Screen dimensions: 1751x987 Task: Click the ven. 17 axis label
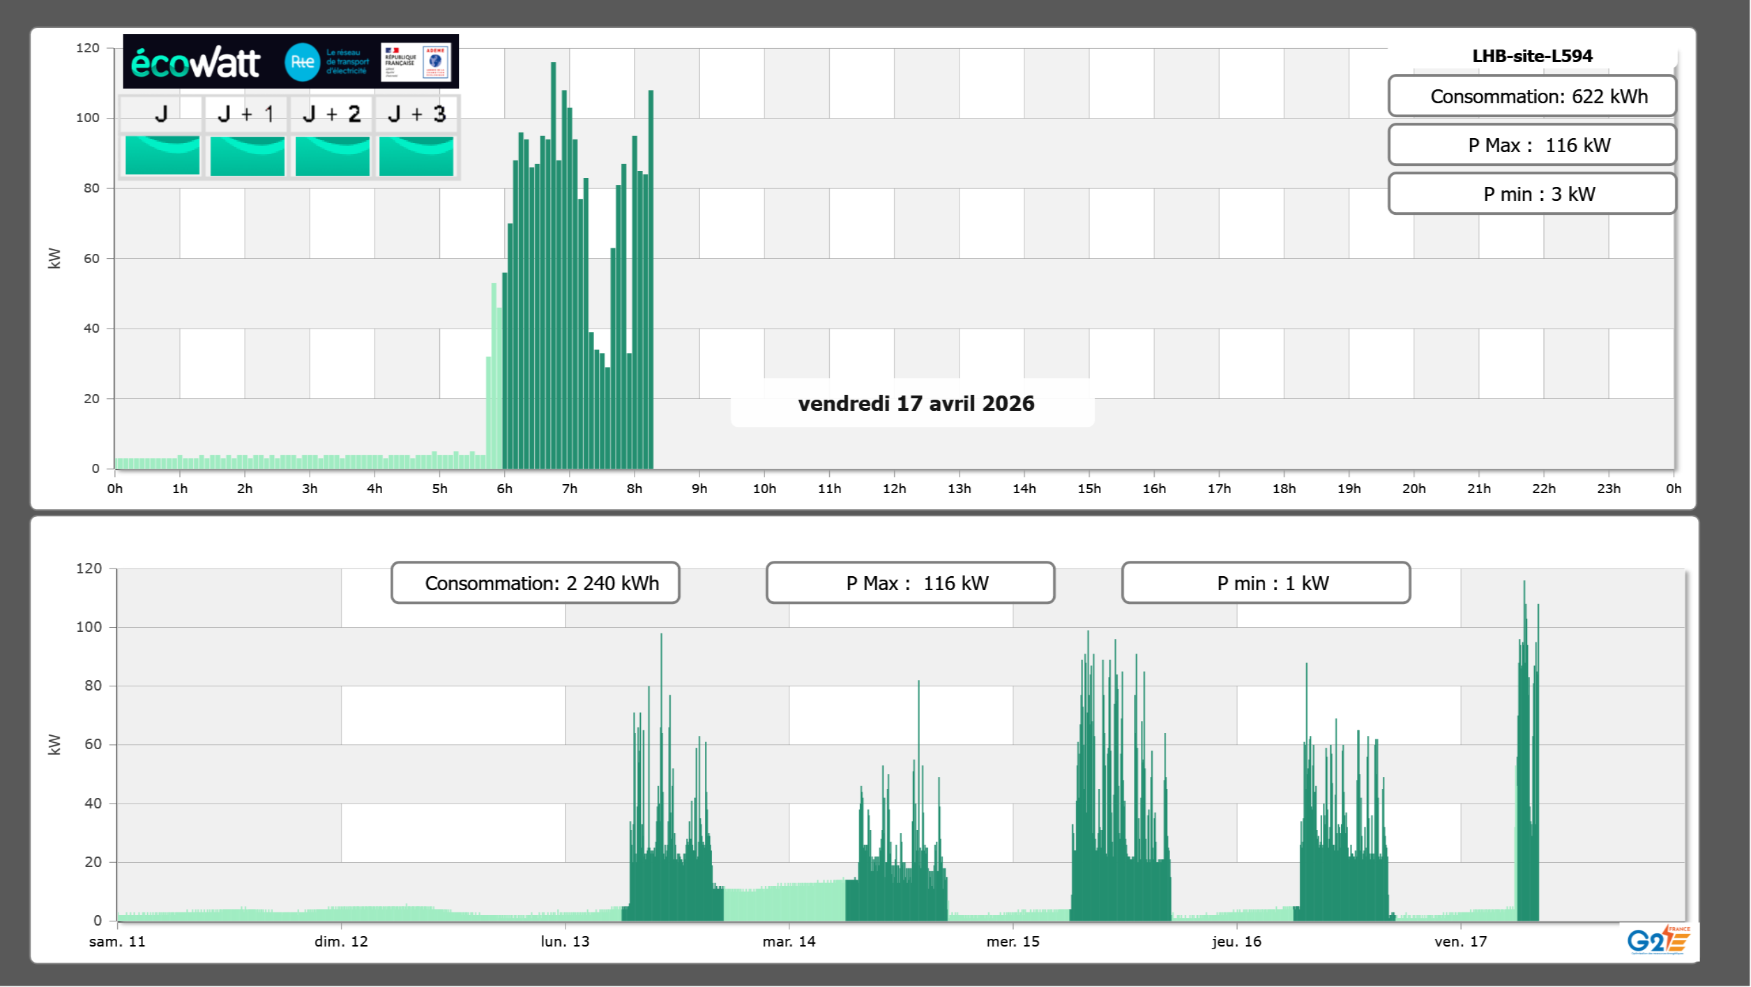[1460, 942]
